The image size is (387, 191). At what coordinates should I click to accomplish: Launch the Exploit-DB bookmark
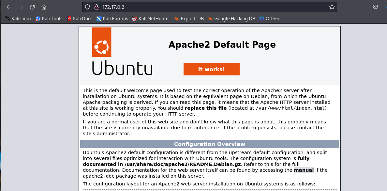189,19
